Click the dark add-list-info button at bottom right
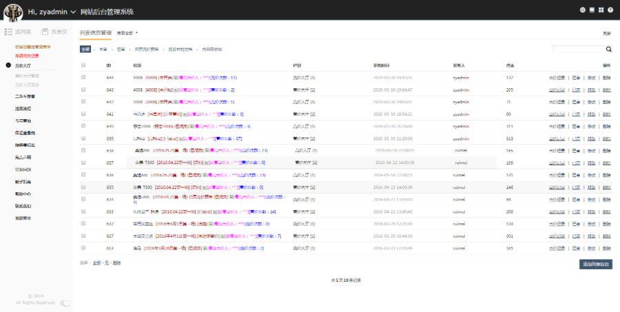Screen dimensions: 620x312 596,264
